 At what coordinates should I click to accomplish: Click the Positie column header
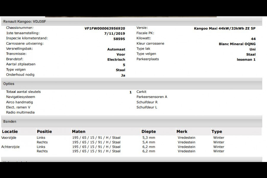click(44, 131)
